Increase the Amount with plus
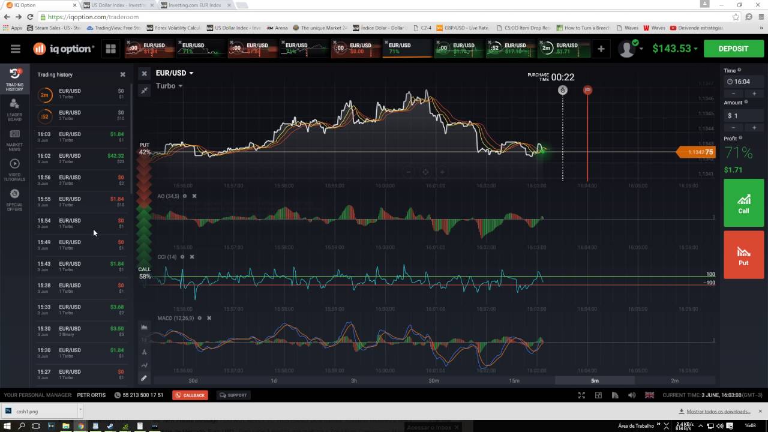Image resolution: width=768 pixels, height=432 pixels. (754, 128)
